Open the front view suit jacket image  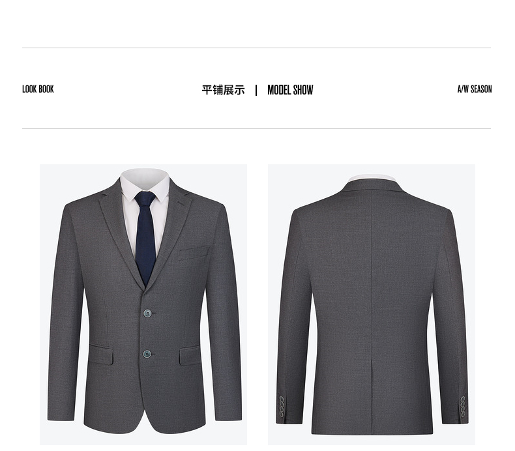(x=143, y=304)
